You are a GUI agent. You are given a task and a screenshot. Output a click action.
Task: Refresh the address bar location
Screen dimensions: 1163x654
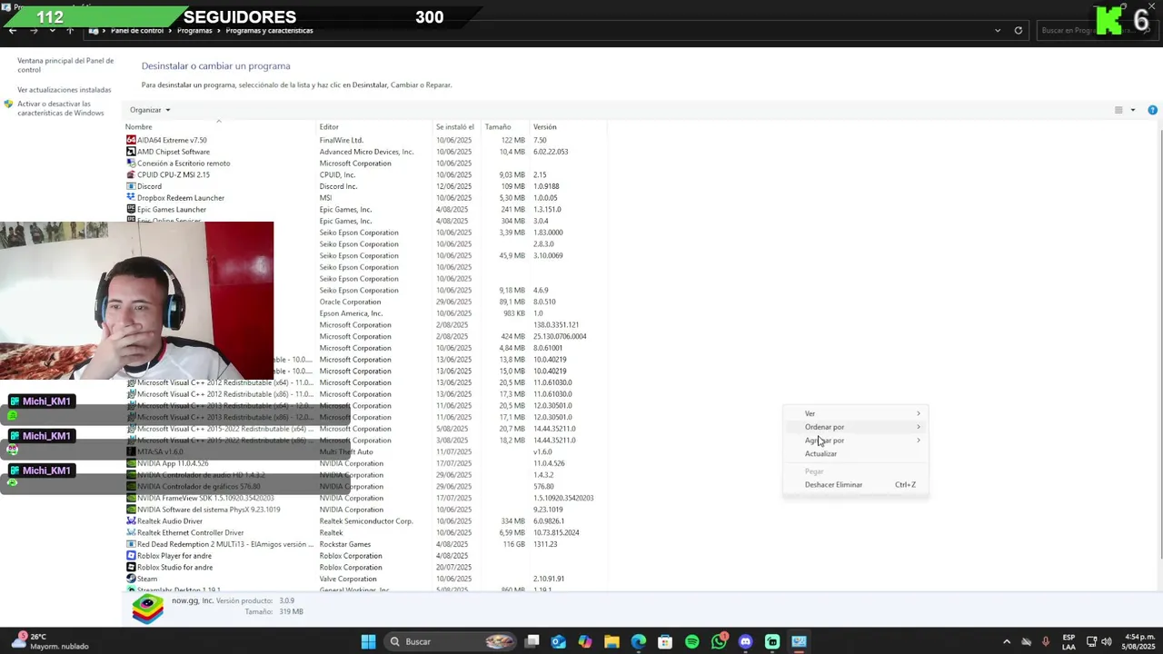coord(1018,30)
